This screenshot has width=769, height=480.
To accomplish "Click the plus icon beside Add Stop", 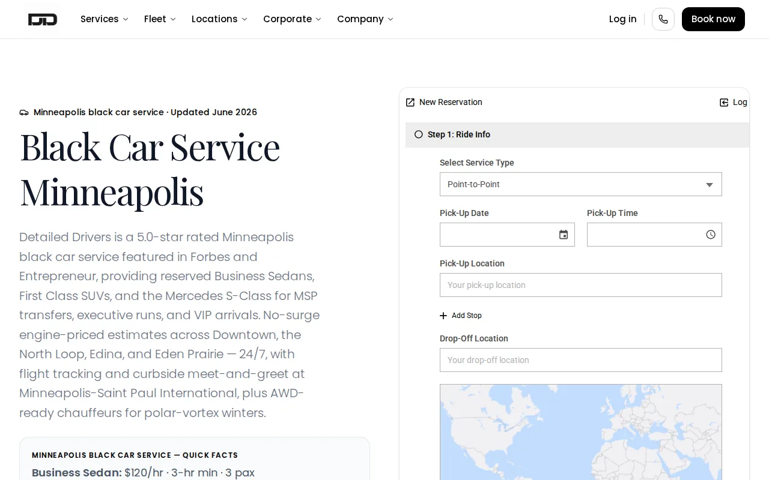I will [x=443, y=316].
